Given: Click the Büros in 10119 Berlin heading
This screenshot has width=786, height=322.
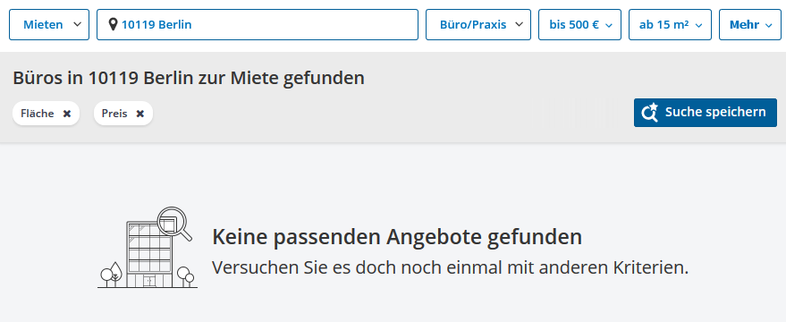Looking at the screenshot, I should (x=189, y=78).
